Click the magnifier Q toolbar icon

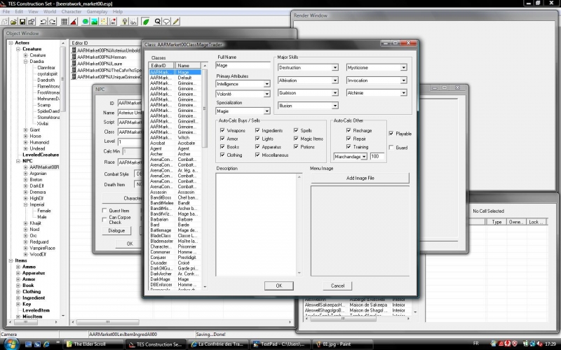(156, 22)
